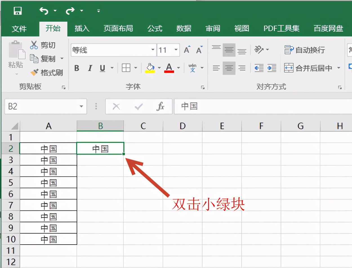Open Redo history dropdown arrow
Screen dimensions: 352x268
click(81, 11)
